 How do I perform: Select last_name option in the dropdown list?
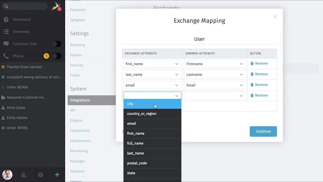(152, 153)
